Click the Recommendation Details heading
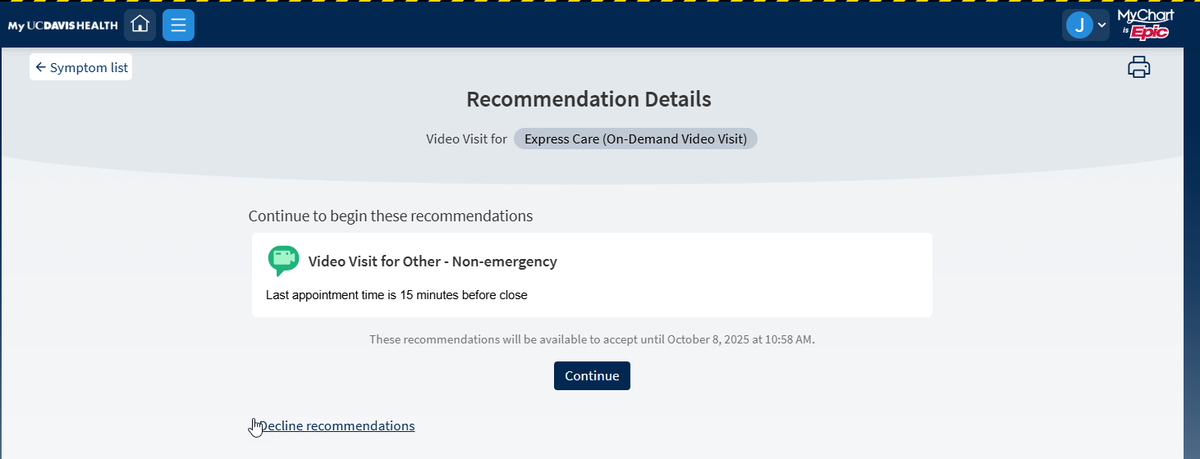The image size is (1200, 459). (589, 100)
